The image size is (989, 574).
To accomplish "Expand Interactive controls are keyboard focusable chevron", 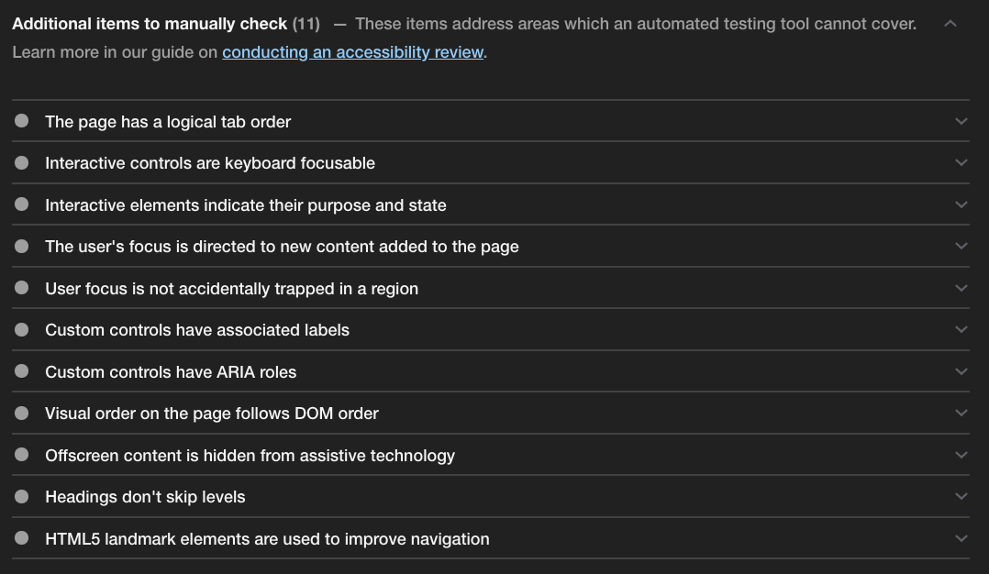I will click(x=961, y=162).
